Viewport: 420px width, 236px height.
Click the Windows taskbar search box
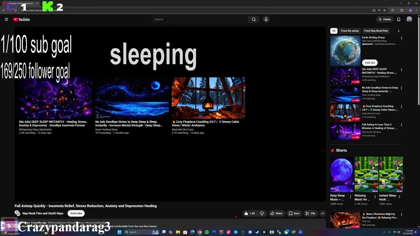141,232
